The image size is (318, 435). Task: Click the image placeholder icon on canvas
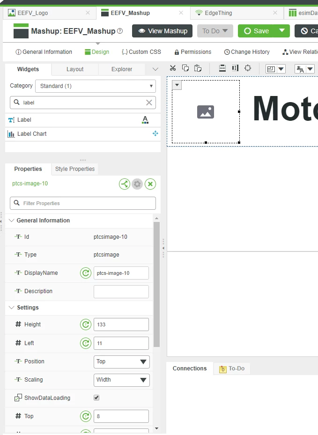click(x=206, y=112)
